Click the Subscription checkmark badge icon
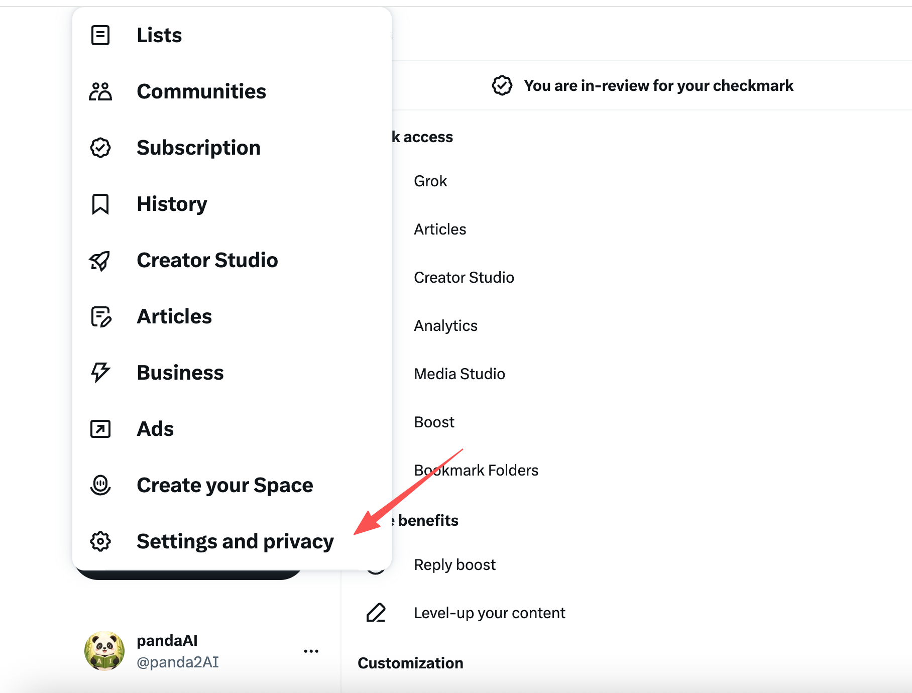Screen dimensions: 912x693 pyautogui.click(x=100, y=148)
